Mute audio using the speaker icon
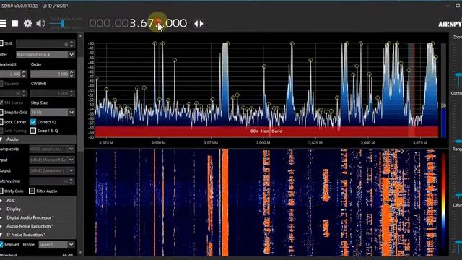This screenshot has height=260, width=462. point(40,23)
